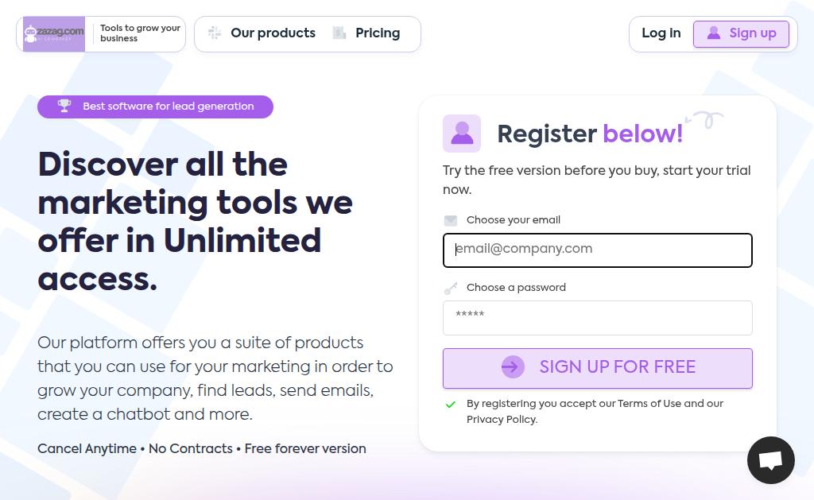Click the Best software for lead generation badge
The width and height of the screenshot is (814, 500).
[x=156, y=107]
